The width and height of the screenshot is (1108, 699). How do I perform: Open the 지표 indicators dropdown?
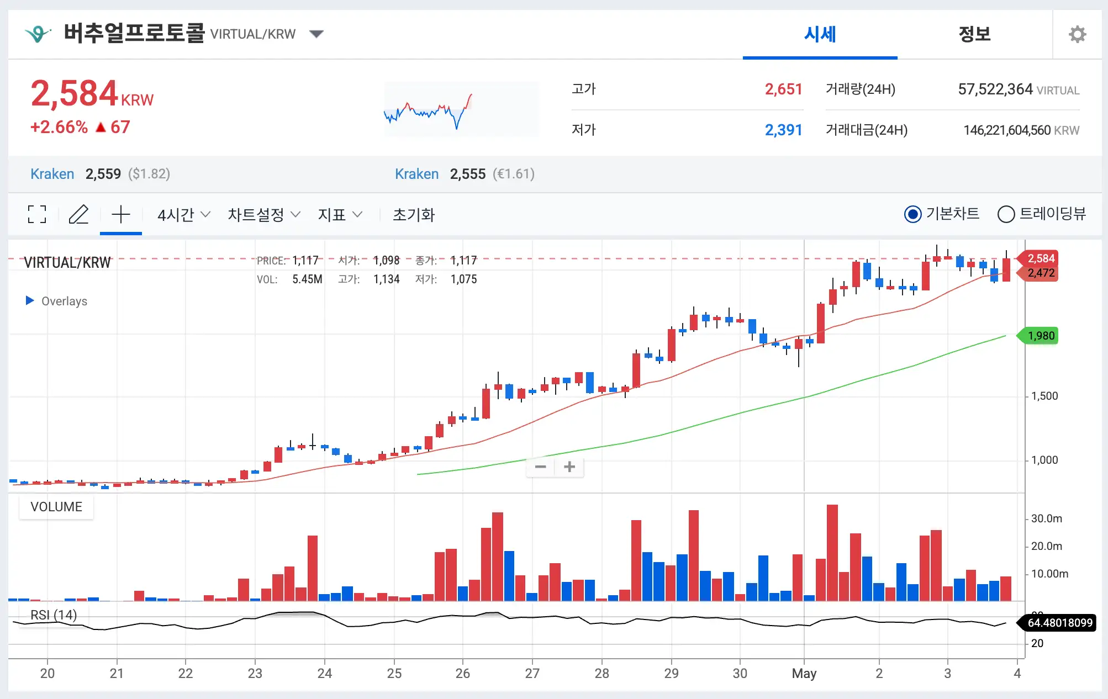pyautogui.click(x=340, y=214)
